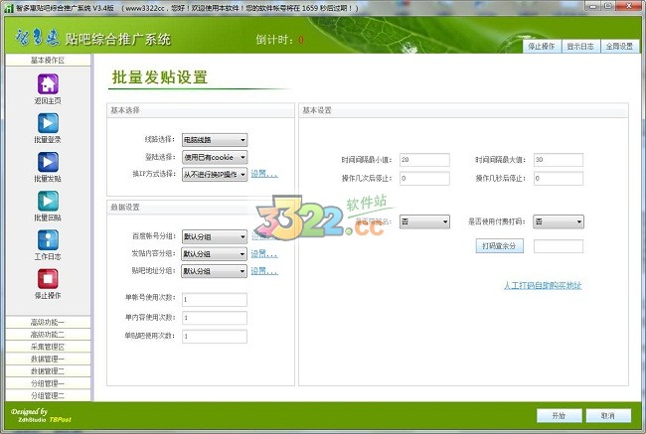Expand the 贴吧地址分组 dropdown
646x434 pixels.
[x=215, y=271]
